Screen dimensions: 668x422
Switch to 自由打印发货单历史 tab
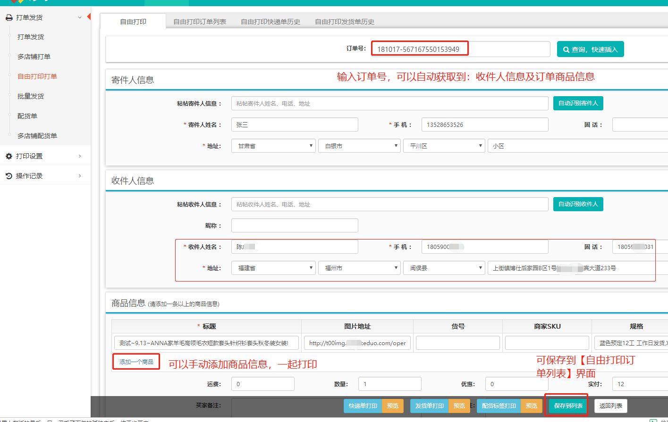[x=345, y=22]
